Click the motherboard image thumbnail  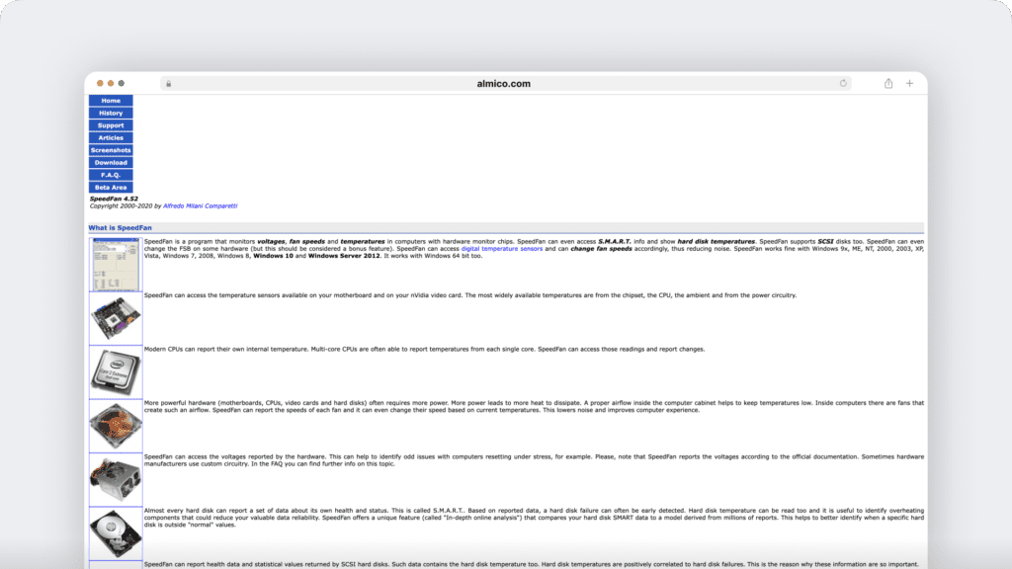[x=116, y=318]
